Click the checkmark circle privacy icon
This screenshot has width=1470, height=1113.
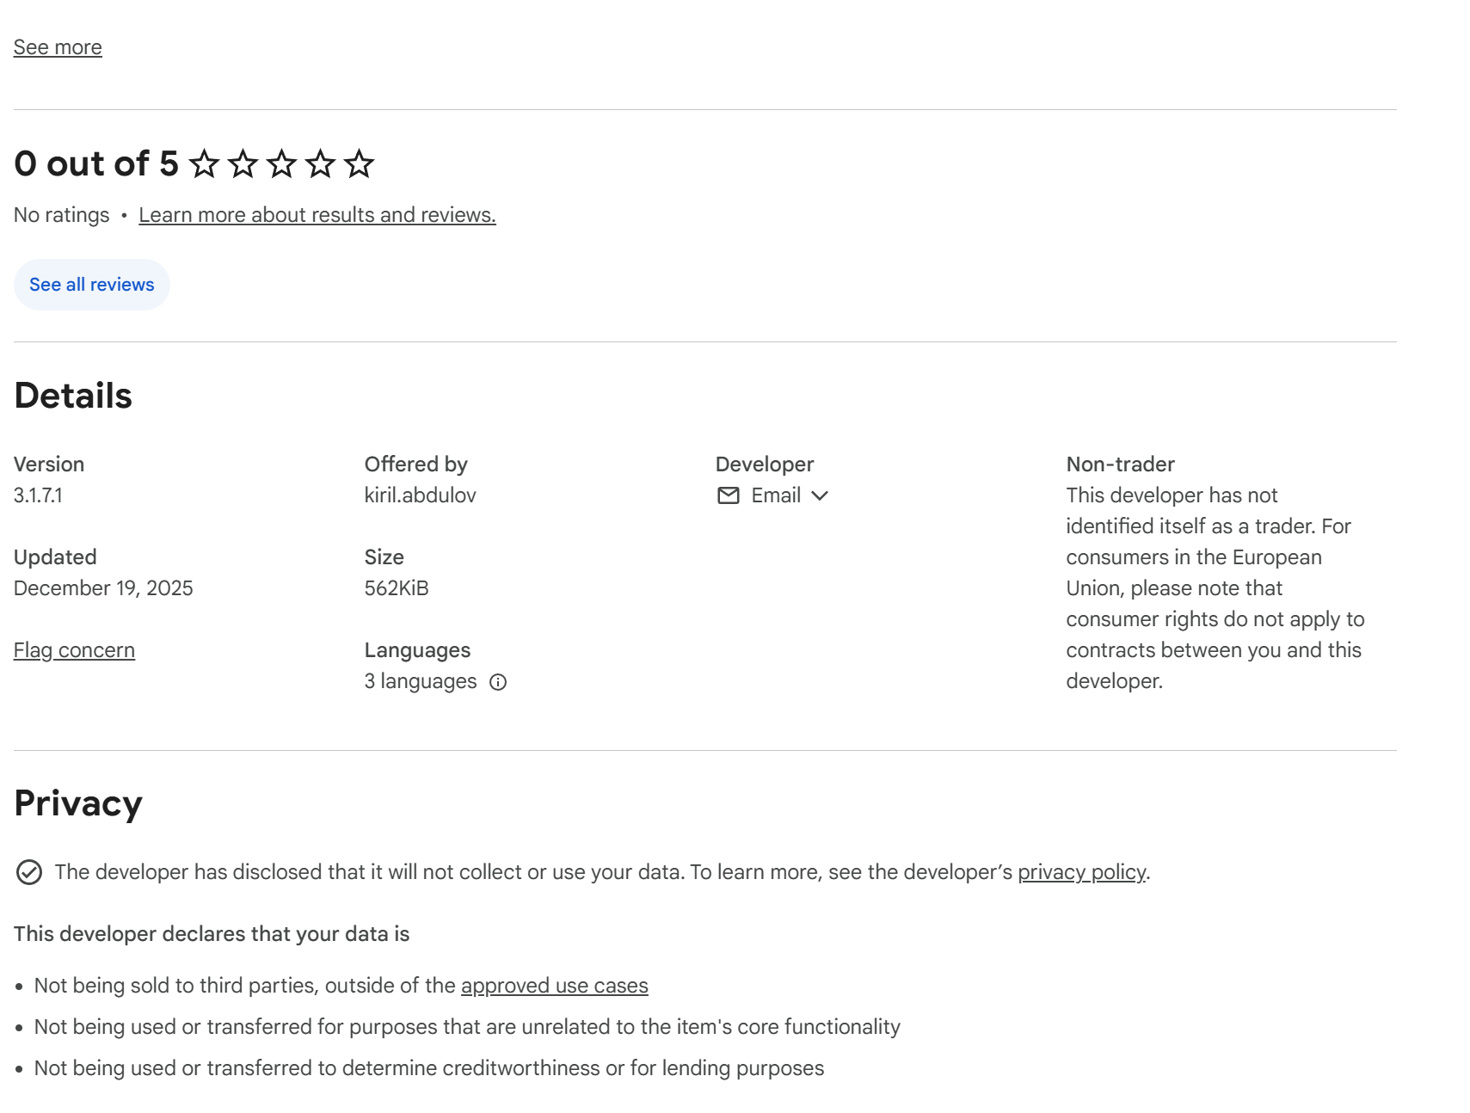(29, 872)
